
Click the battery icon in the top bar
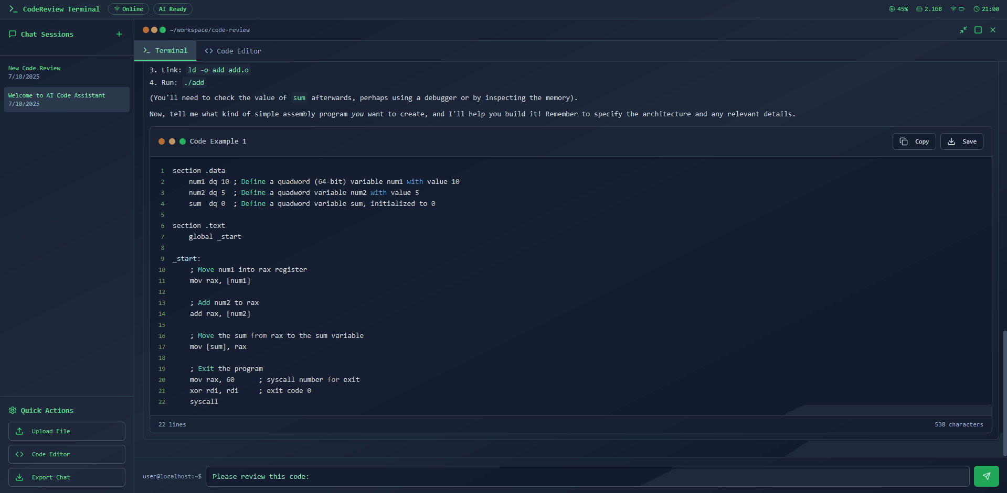point(962,9)
